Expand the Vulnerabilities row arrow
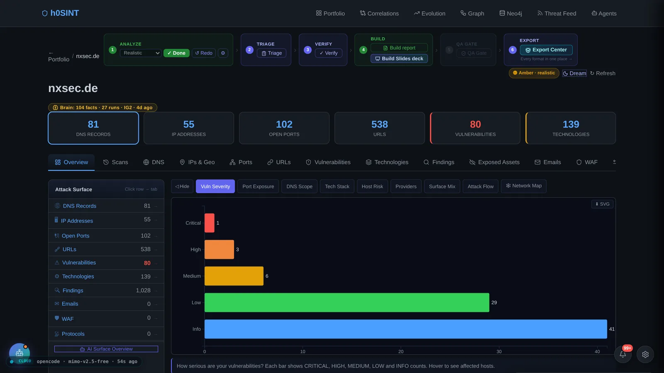The height and width of the screenshot is (373, 664). [156, 263]
